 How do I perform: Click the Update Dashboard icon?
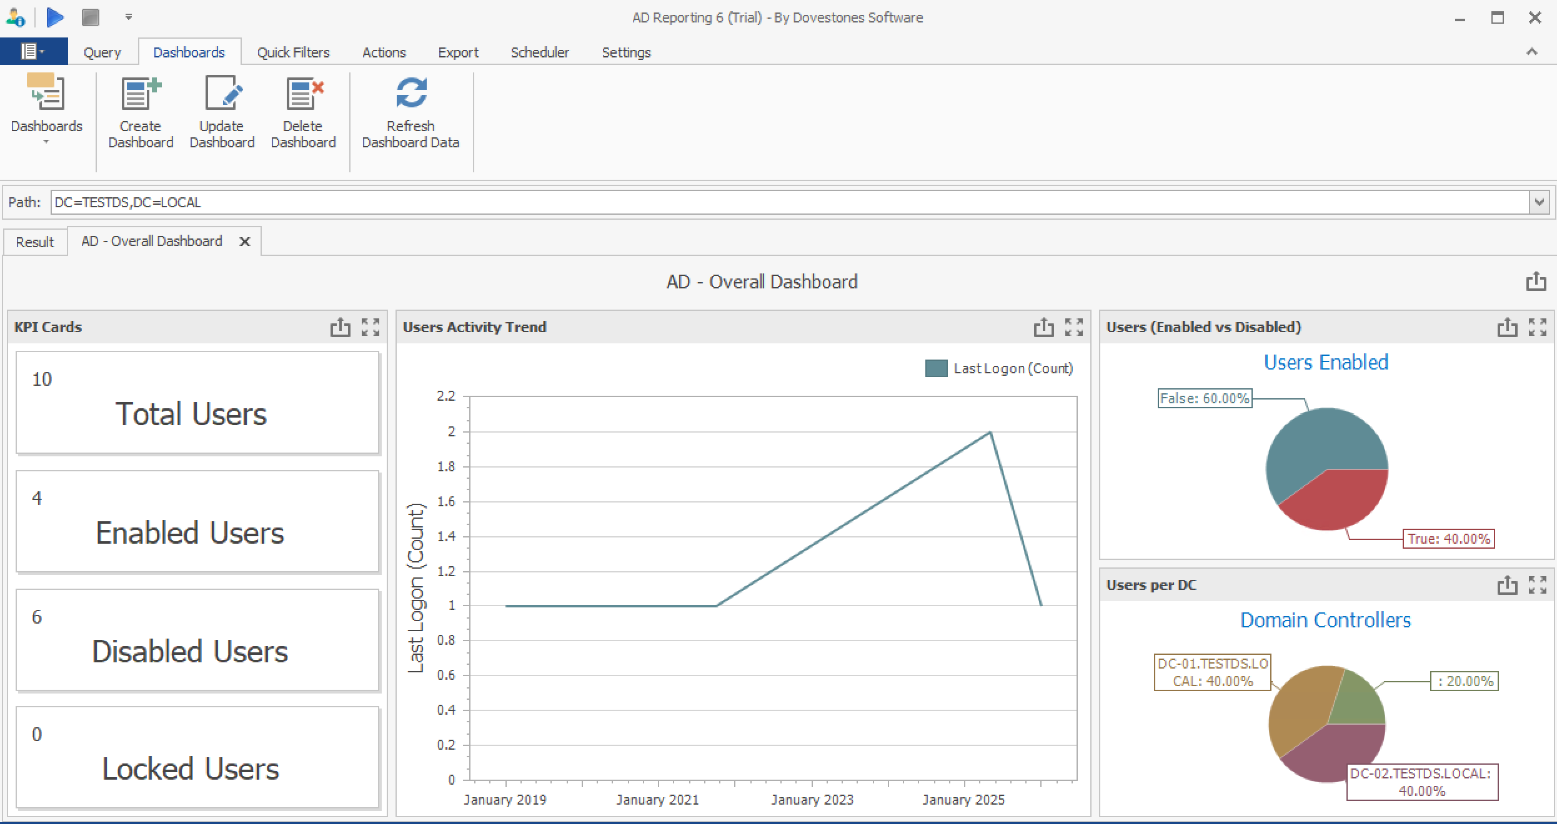222,95
